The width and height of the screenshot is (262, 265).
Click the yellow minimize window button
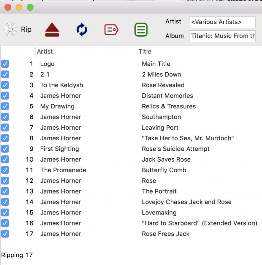(19, 7)
